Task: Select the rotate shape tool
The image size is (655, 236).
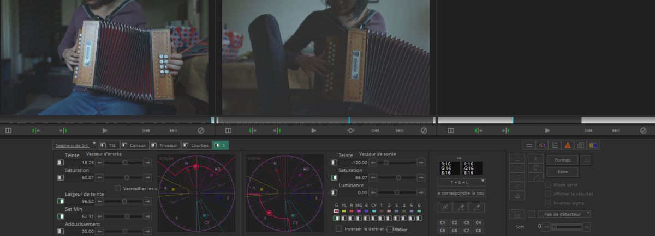Action: (536, 168)
